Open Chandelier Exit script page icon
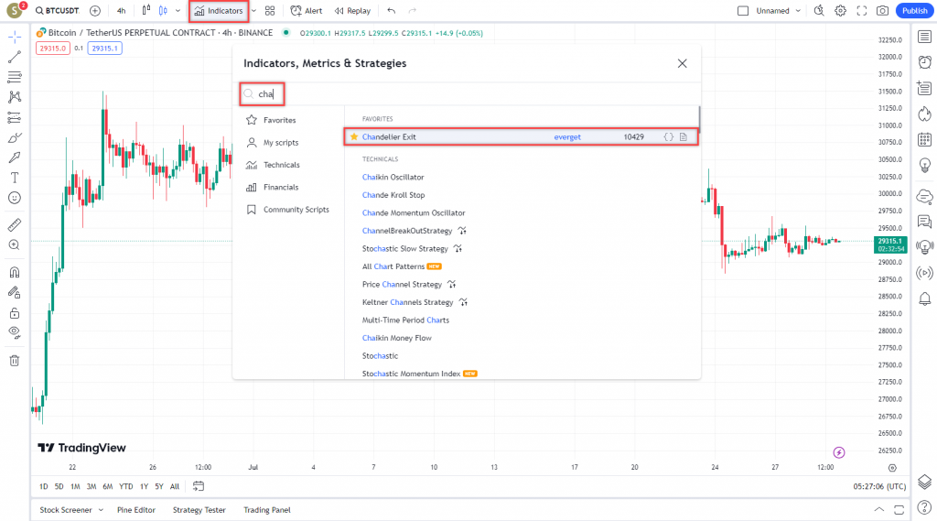 (684, 137)
